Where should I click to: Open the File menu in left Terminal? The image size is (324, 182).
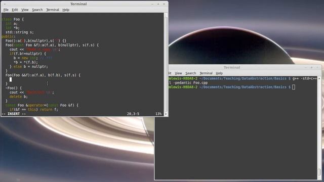coord(6,10)
